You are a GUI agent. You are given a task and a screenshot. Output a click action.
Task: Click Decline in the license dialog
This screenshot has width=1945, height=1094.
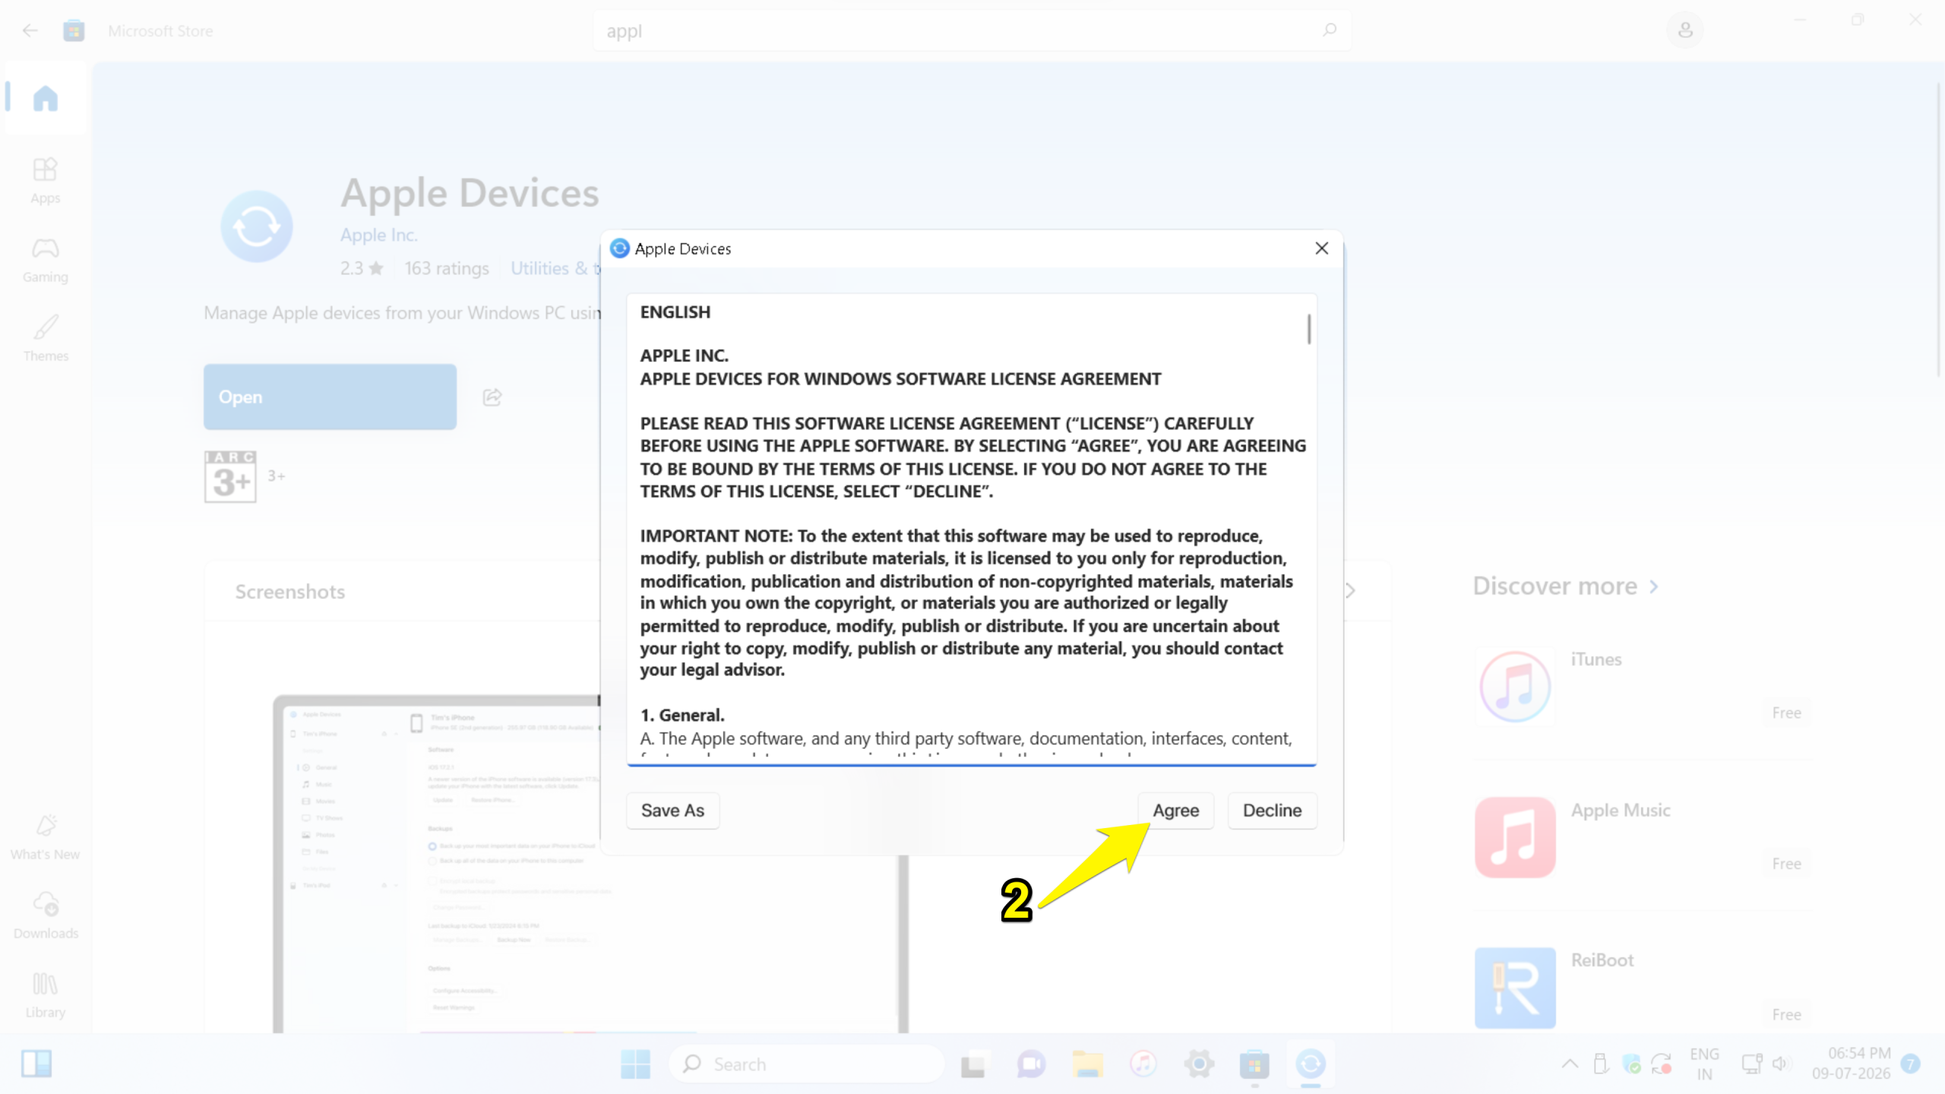click(1272, 811)
